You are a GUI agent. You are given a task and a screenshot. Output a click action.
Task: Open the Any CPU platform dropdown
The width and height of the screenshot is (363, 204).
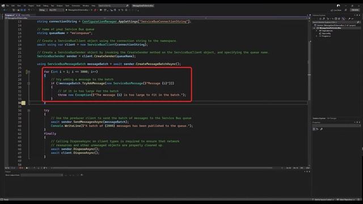click(56, 10)
